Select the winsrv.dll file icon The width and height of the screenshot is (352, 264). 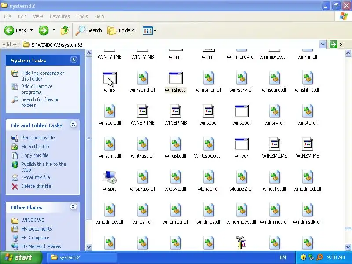(x=274, y=111)
